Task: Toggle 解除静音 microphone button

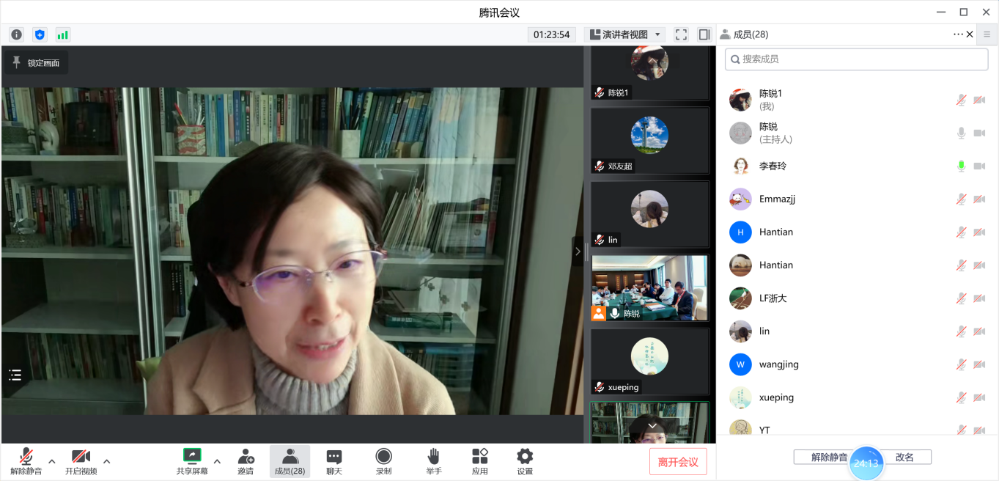Action: click(26, 462)
